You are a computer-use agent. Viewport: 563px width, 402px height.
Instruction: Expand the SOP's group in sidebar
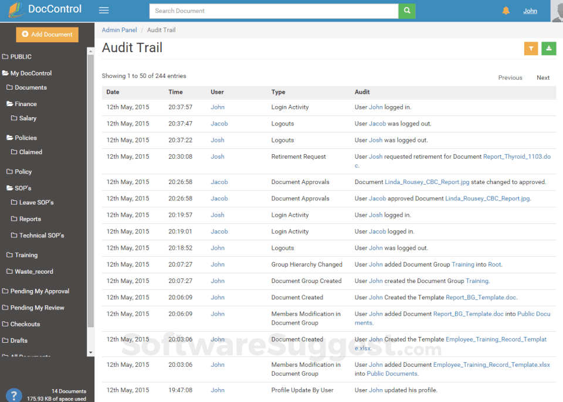[x=22, y=188]
